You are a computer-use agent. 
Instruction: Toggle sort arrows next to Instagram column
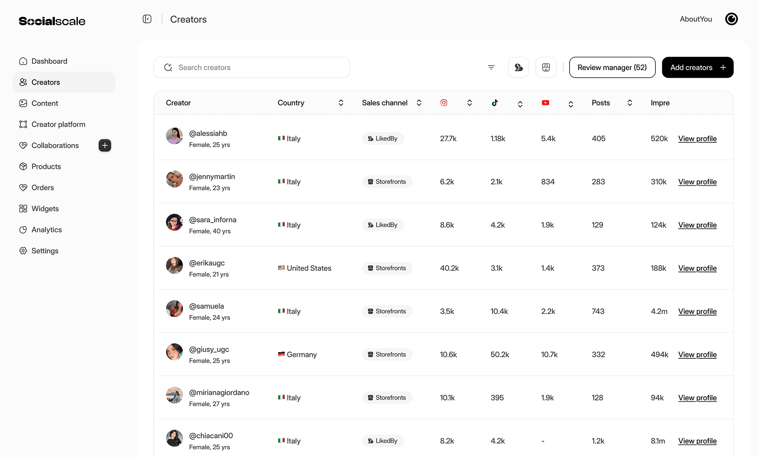[x=469, y=103]
